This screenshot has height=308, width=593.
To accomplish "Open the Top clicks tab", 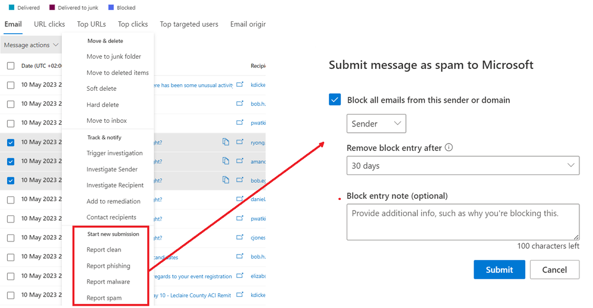I will click(x=133, y=24).
